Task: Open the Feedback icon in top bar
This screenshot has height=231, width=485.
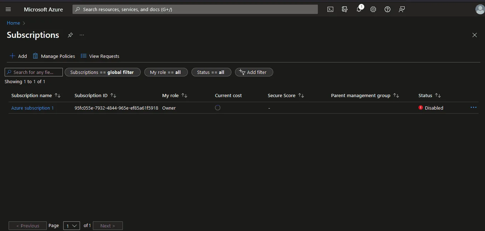Action: point(402,9)
